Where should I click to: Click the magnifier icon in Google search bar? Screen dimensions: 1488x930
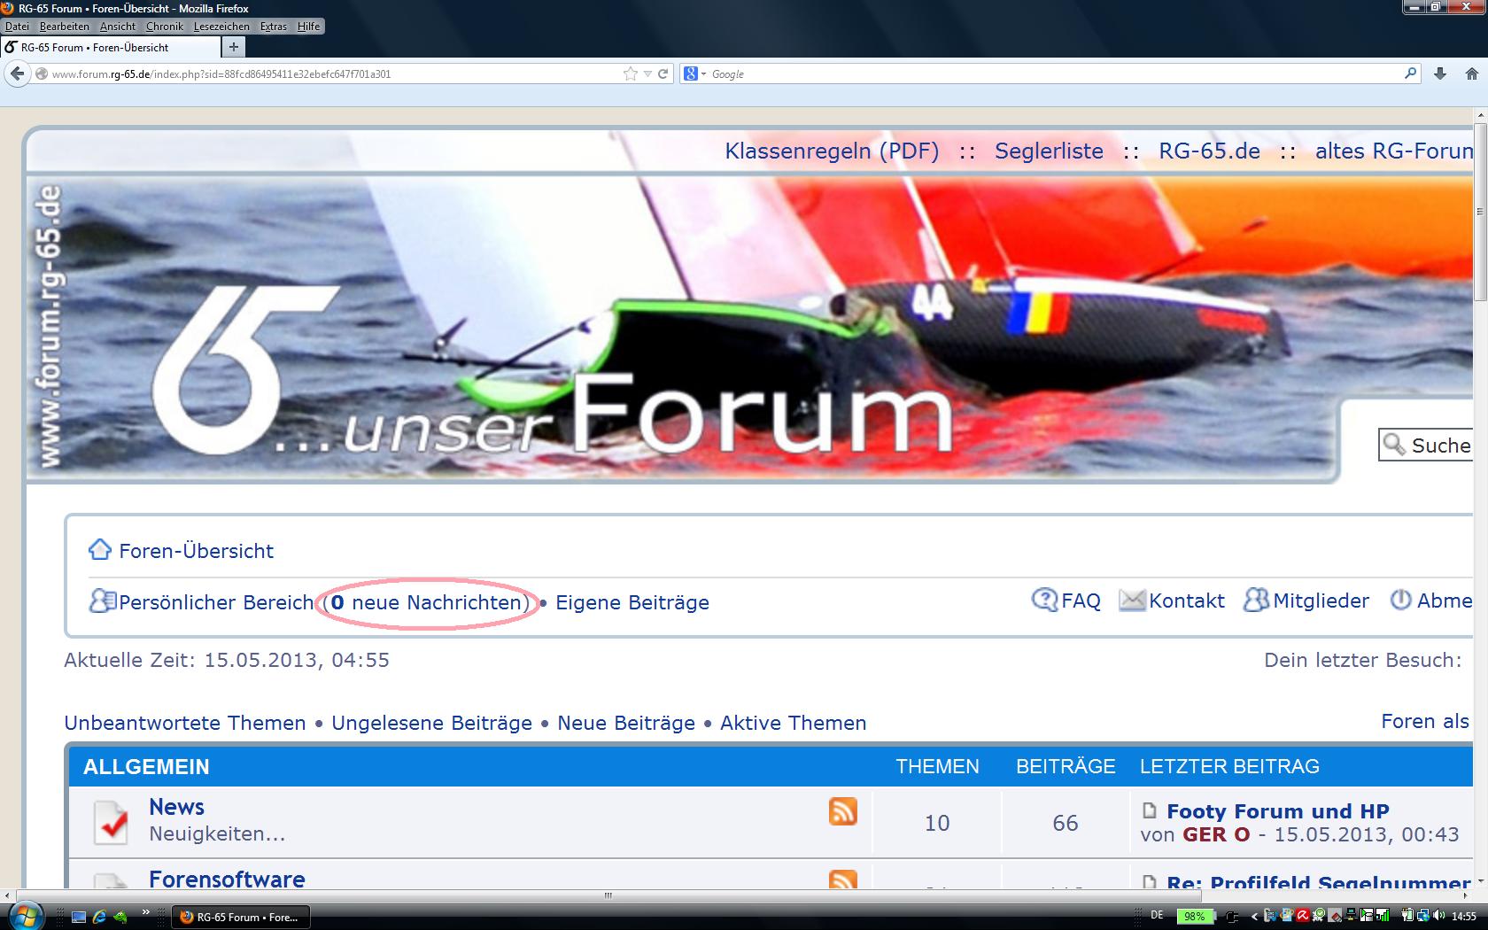click(1410, 74)
